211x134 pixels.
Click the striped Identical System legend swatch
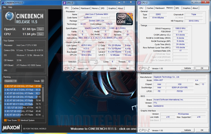click(x=19, y=120)
